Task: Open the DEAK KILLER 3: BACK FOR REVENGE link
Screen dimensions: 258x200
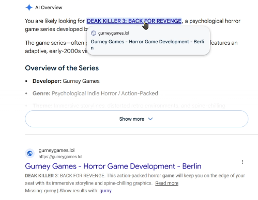Action: [134, 21]
